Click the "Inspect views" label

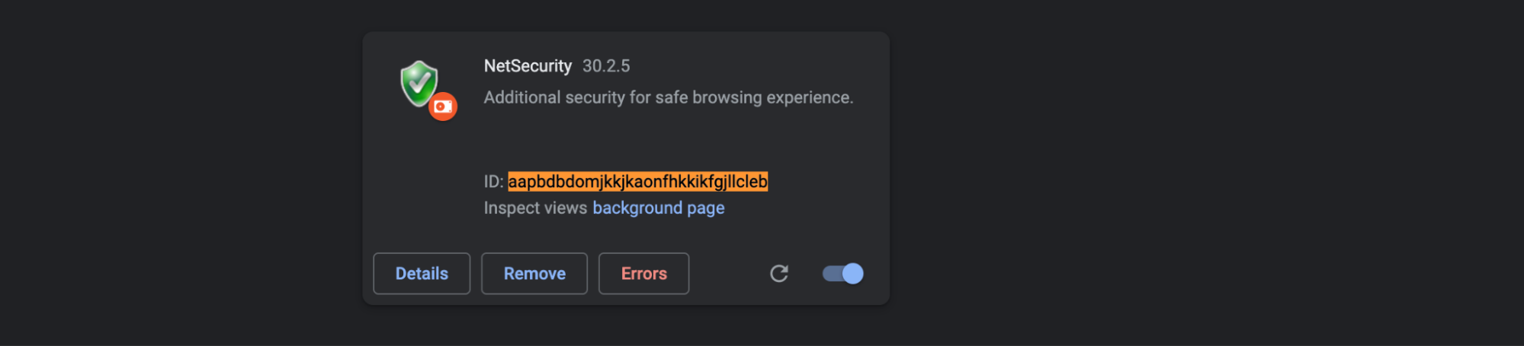pyautogui.click(x=535, y=208)
